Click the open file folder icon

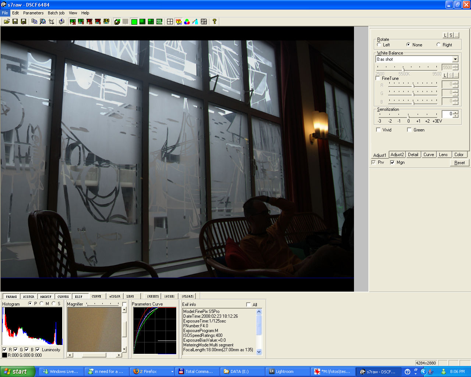[x=7, y=22]
